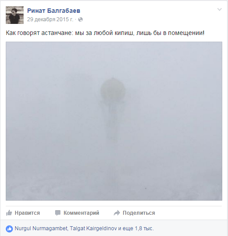The height and width of the screenshot is (236, 228).
Task: Click the share arrow icon
Action: (x=117, y=213)
